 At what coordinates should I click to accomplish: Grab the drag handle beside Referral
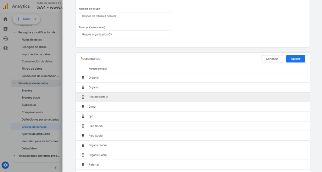click(x=83, y=164)
